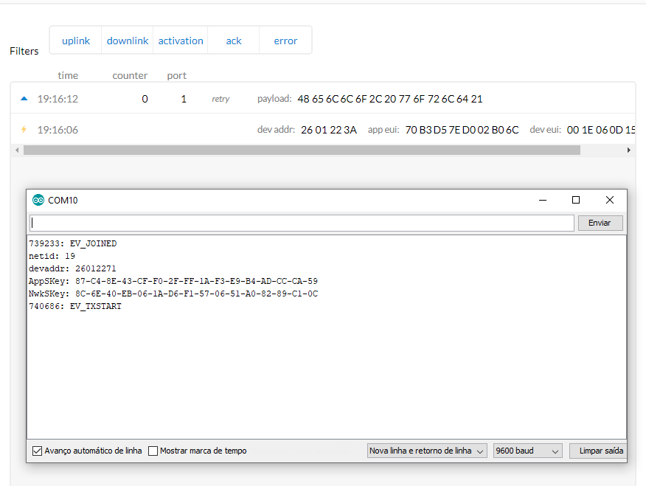This screenshot has width=646, height=486.
Task: Click the right scroll arrow of horizontal scrollbar
Action: pyautogui.click(x=629, y=150)
